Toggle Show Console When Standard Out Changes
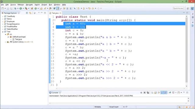Image resolution: width=195 pixels, height=109 pixels. (162, 93)
